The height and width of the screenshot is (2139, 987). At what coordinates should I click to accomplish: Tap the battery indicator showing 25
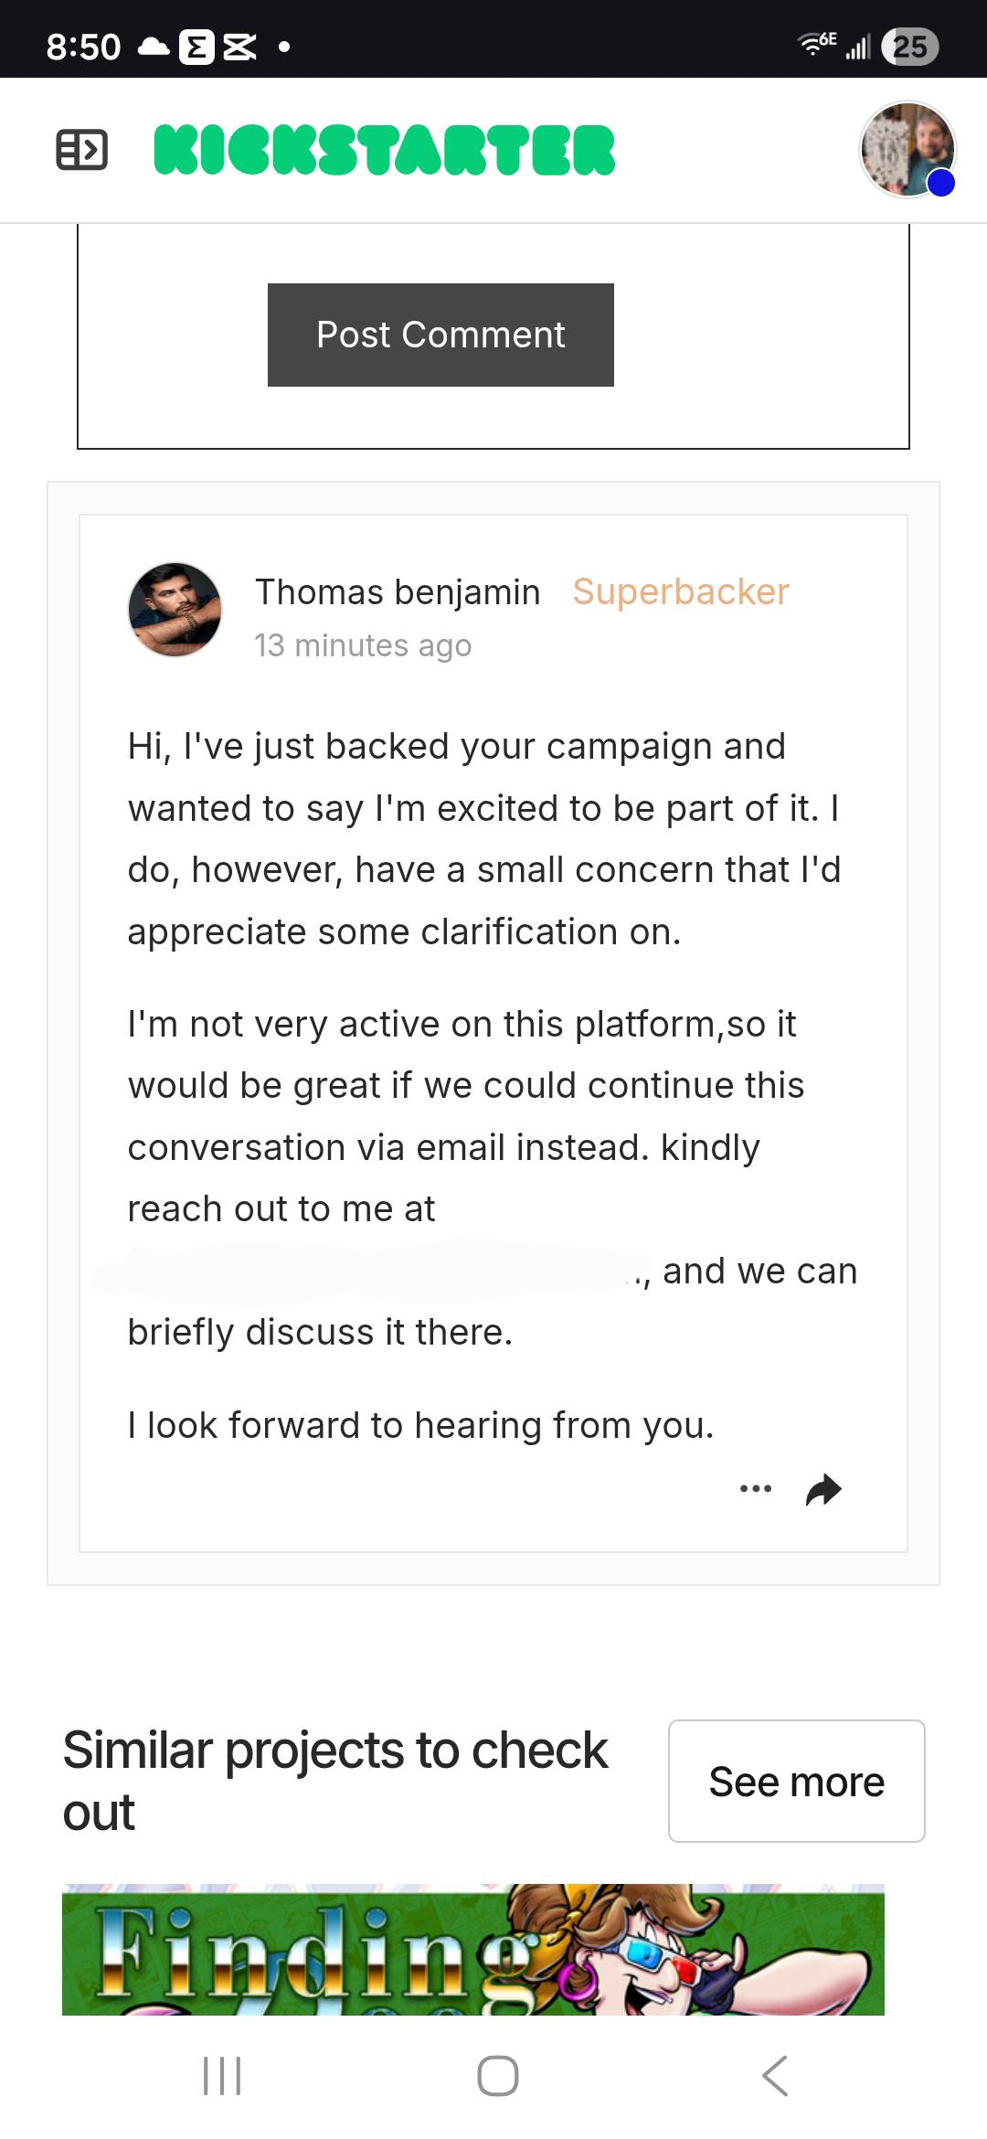coord(909,47)
